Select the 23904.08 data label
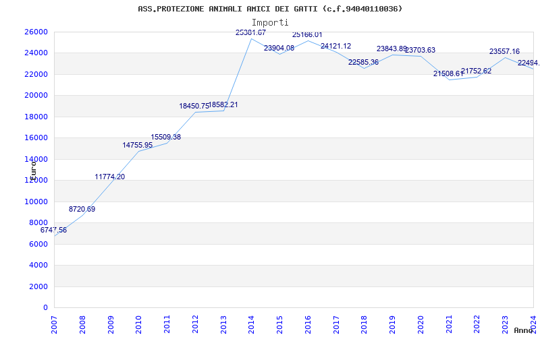 (x=279, y=48)
